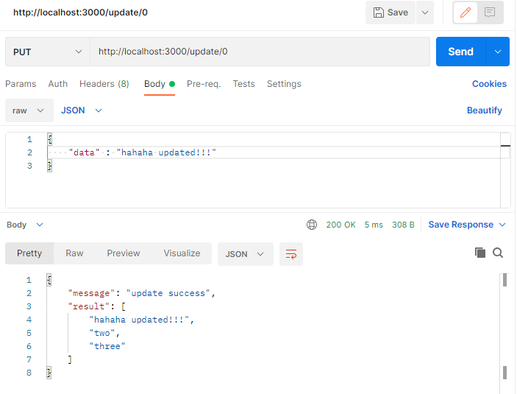This screenshot has width=517, height=394.
Task: Click the Cookies link
Action: coord(489,84)
